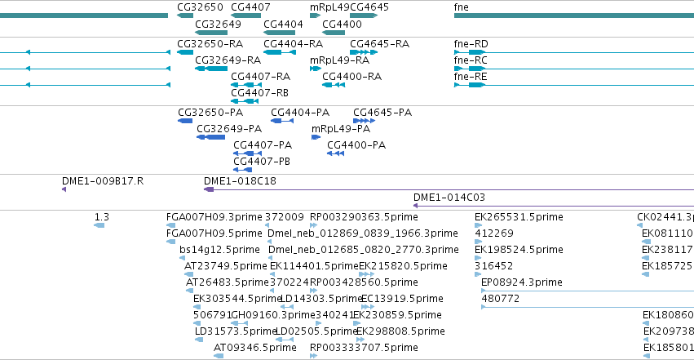Open protein CG4407-PB

coord(262,162)
